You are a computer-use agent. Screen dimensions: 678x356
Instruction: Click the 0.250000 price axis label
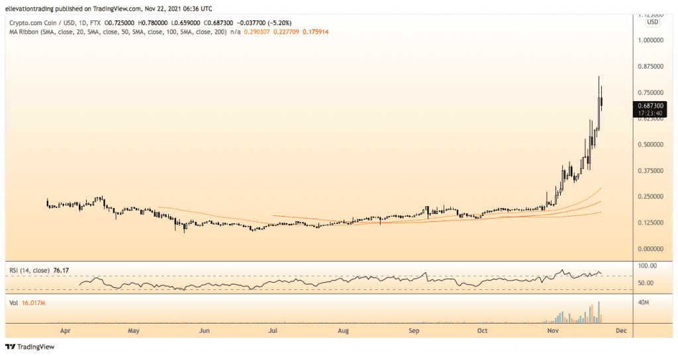tap(651, 196)
